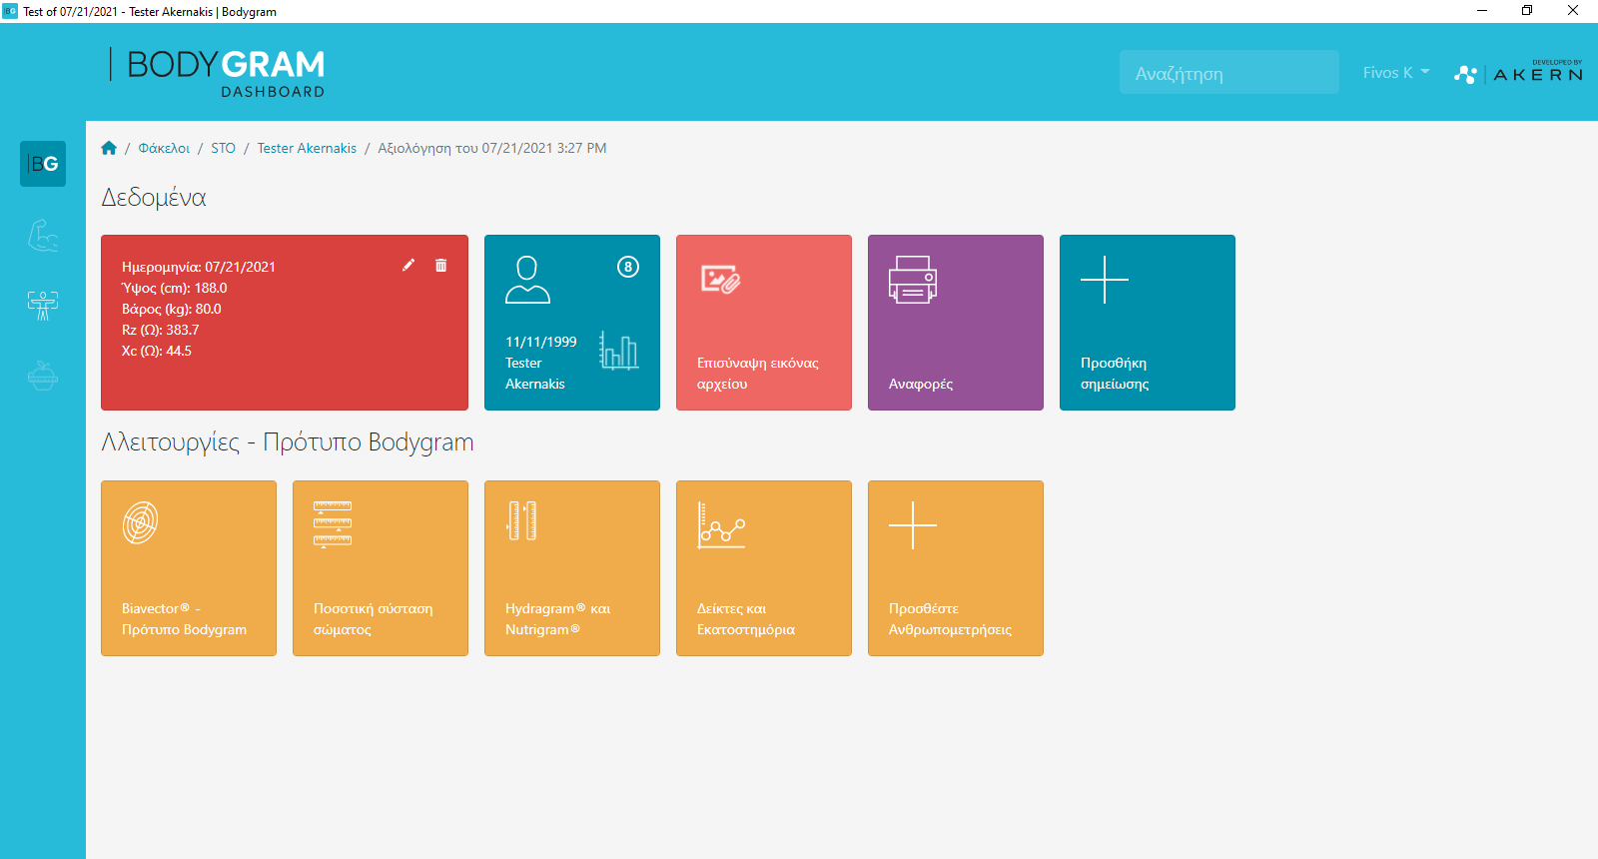
Task: Click the Xc (Ω): 44.5 value
Action: 157,351
